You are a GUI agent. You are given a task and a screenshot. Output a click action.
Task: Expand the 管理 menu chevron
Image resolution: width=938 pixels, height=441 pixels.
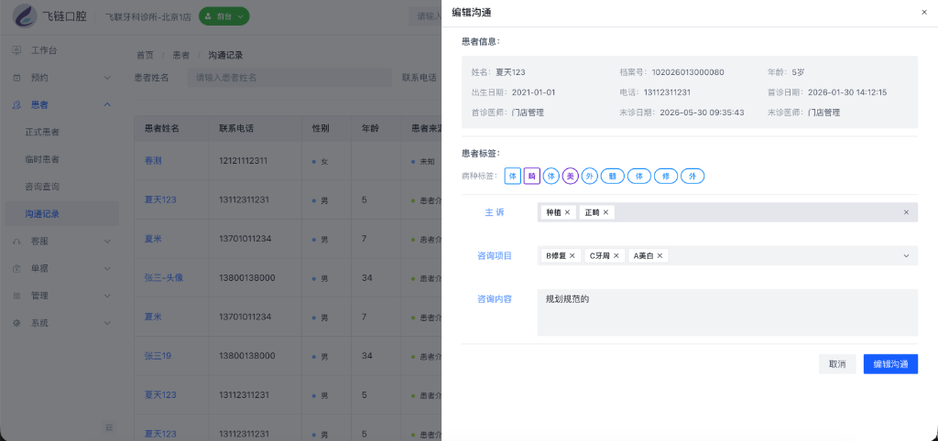point(108,296)
